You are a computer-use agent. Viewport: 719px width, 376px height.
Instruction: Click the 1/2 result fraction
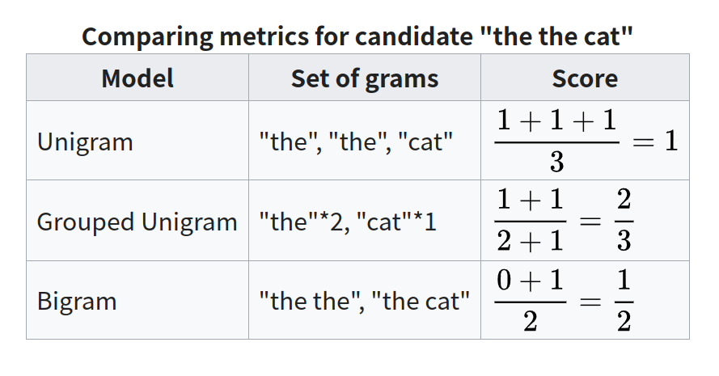[x=624, y=301]
